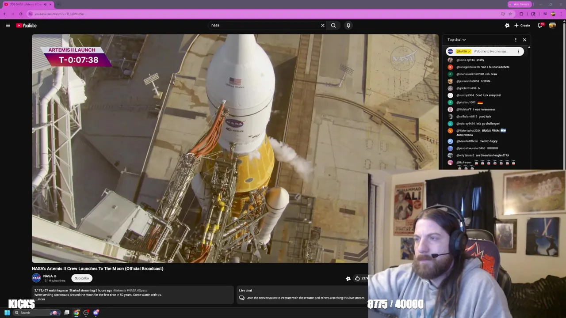Open Task View on taskbar
Screen dimensions: 566x318
coord(67,313)
